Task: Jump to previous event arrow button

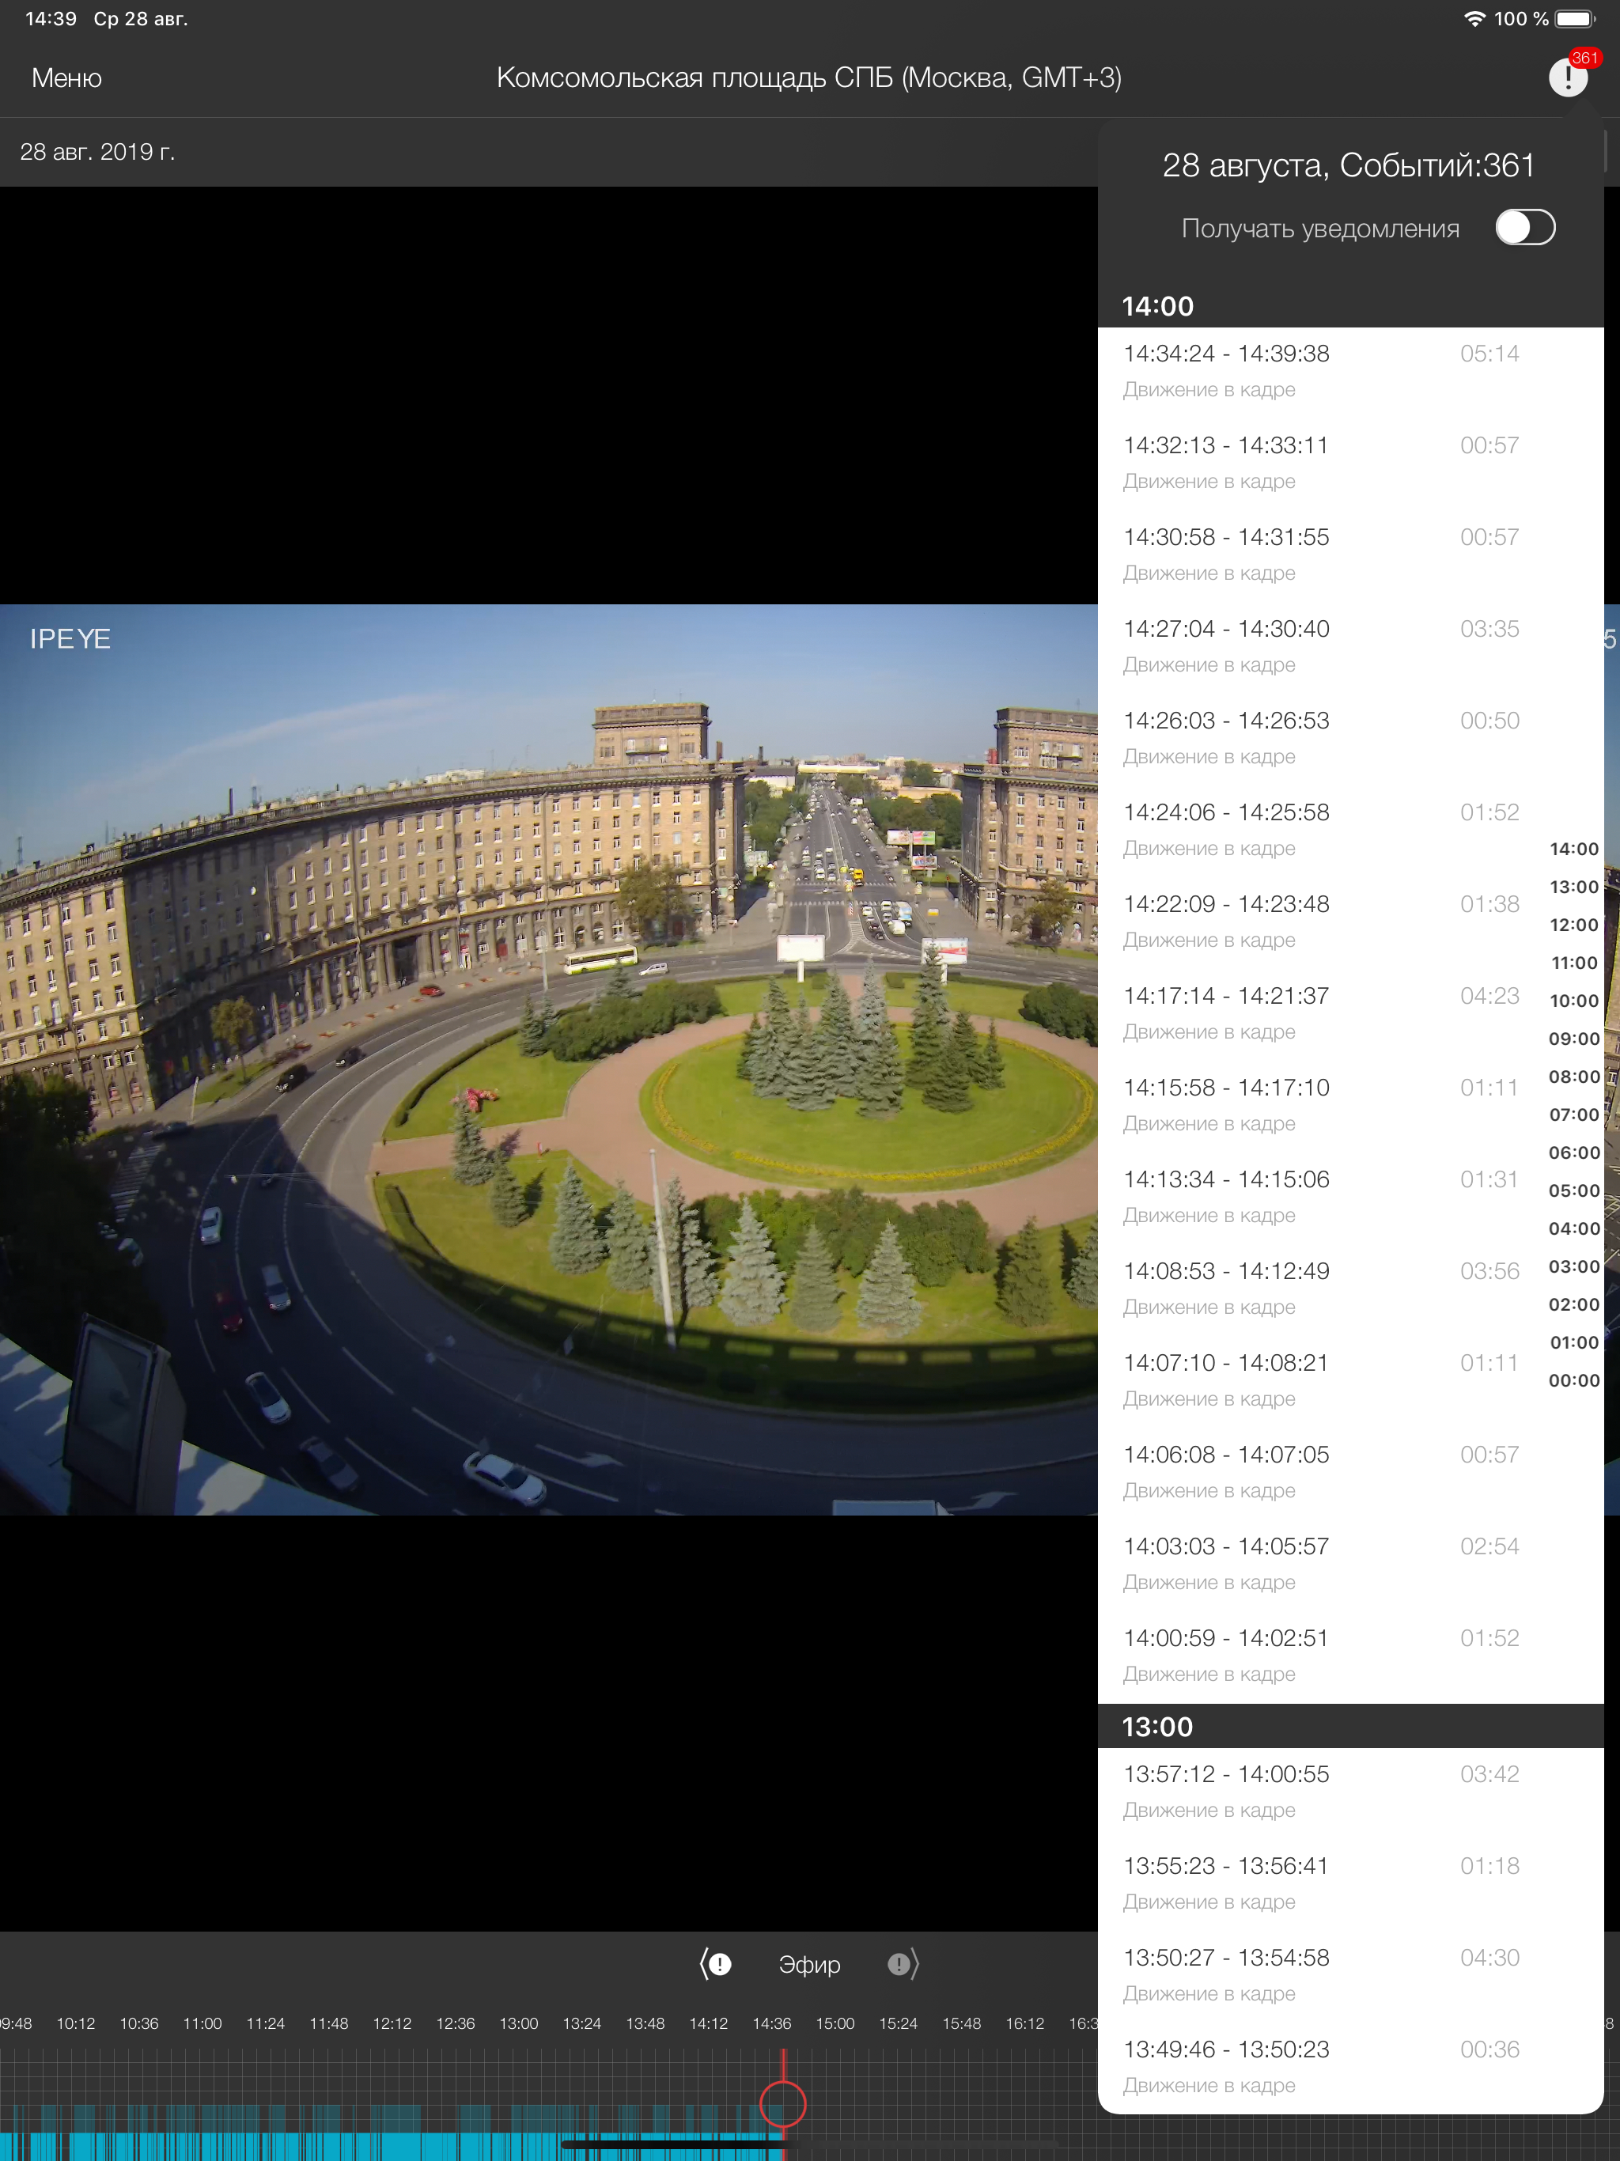Action: 715,1964
